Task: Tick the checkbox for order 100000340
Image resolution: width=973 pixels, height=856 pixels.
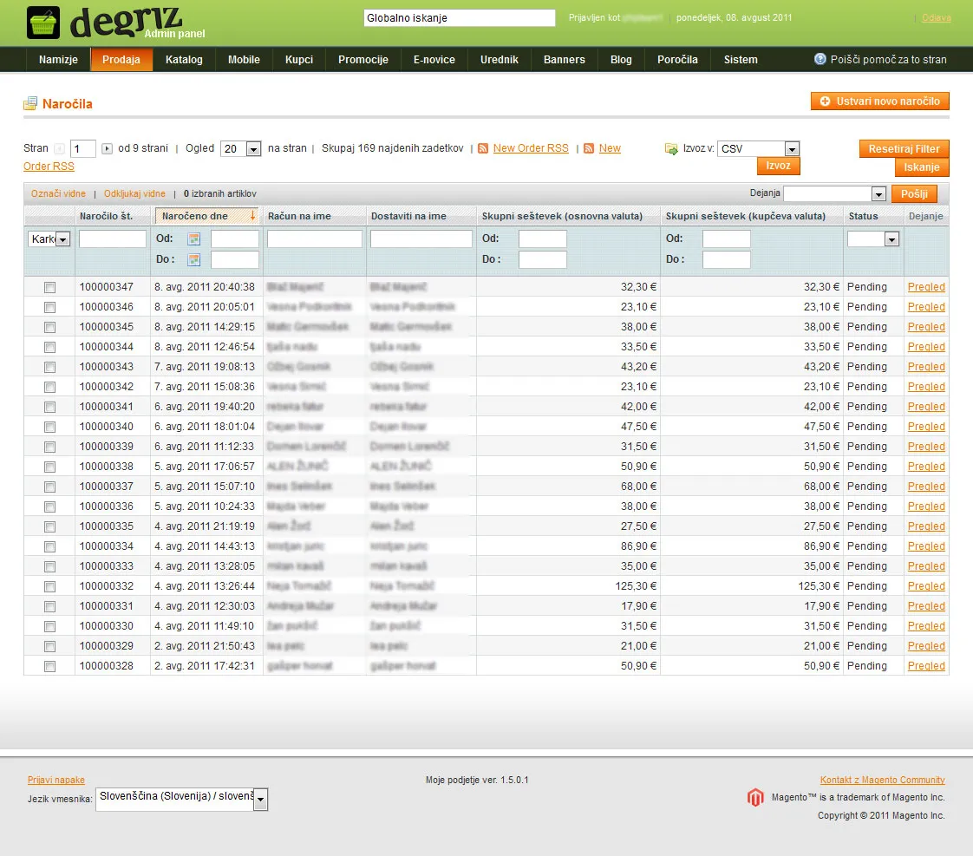Action: (x=49, y=427)
